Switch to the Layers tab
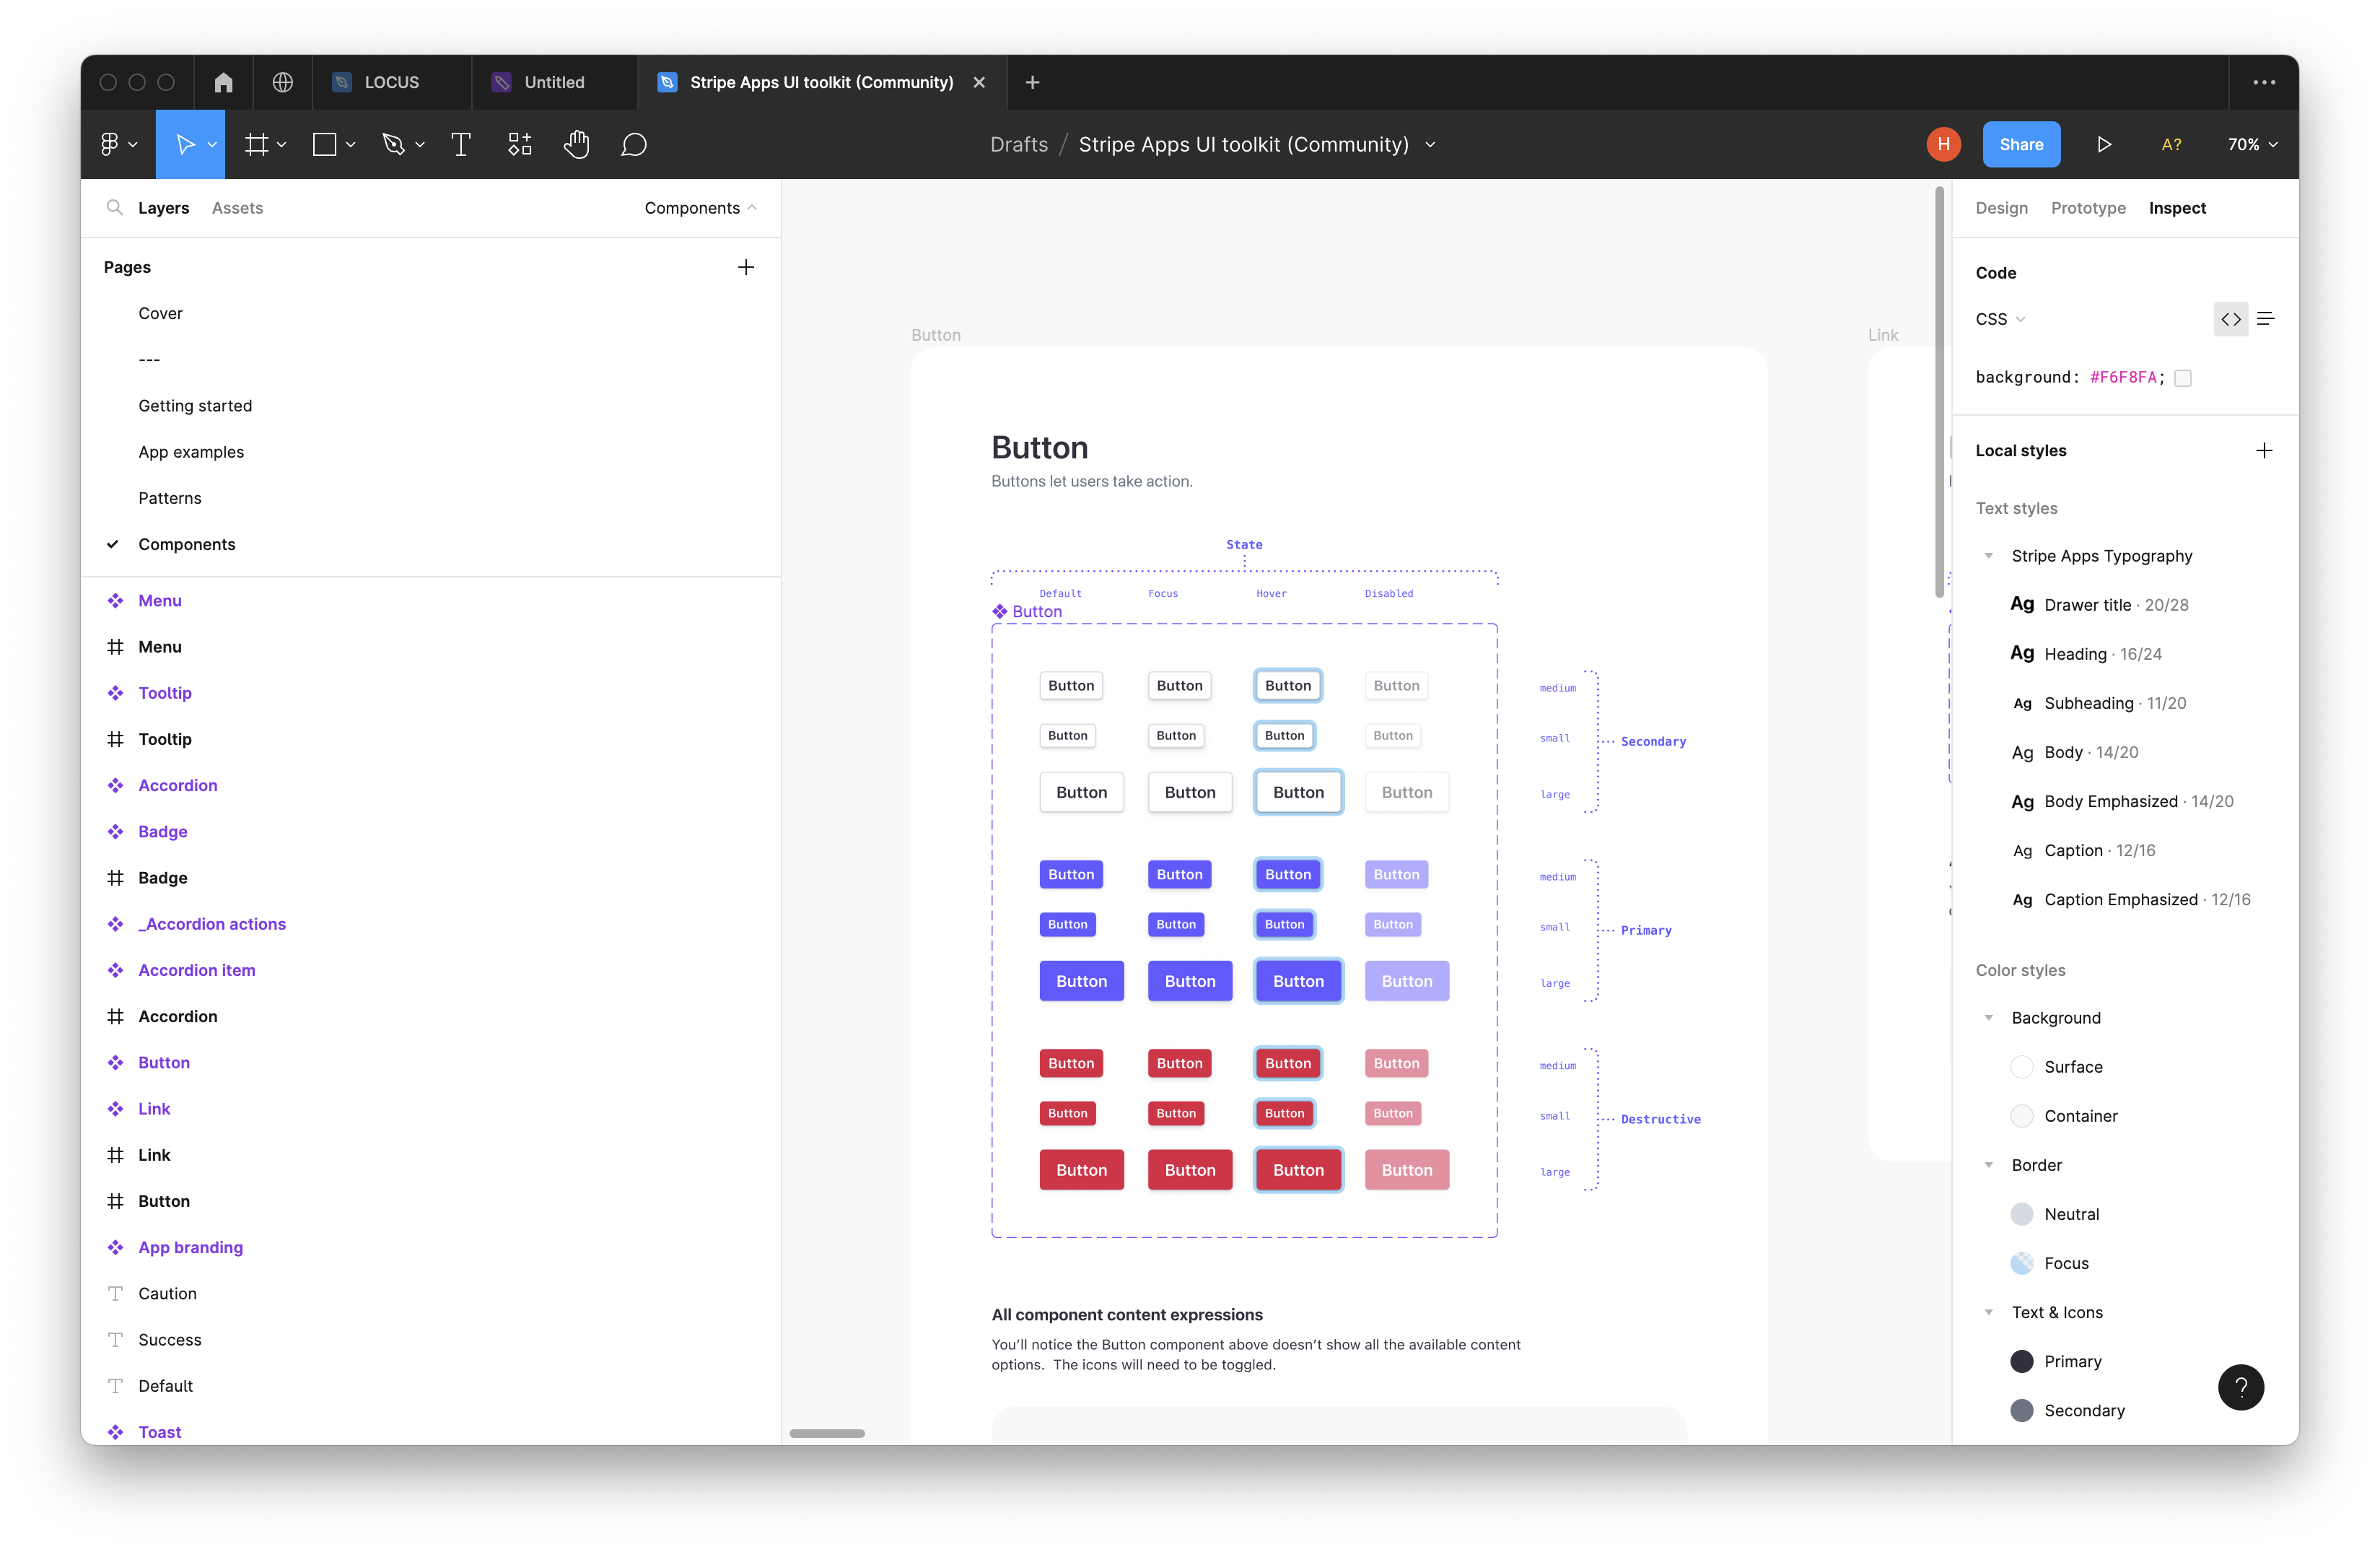The image size is (2380, 1552). point(163,208)
